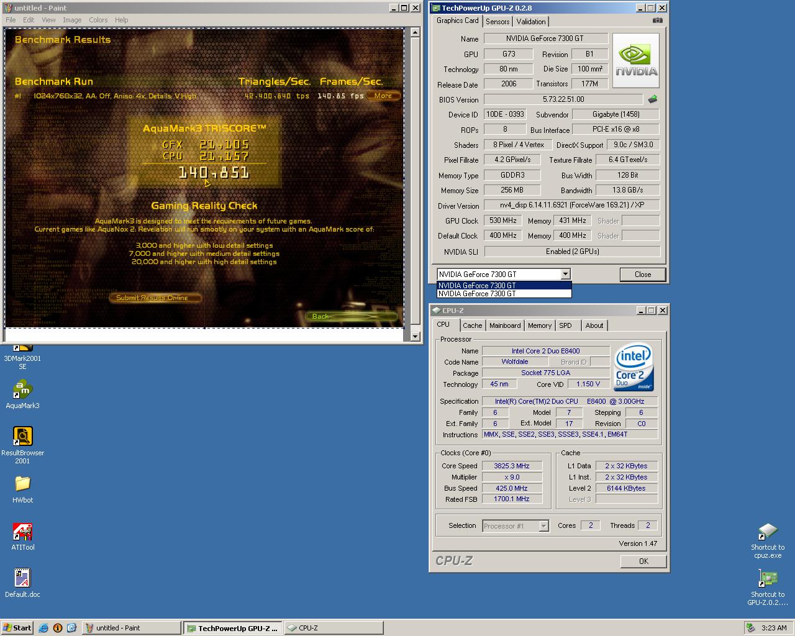
Task: Select the highlighted GeForce 7300 GT list entry
Action: [504, 286]
